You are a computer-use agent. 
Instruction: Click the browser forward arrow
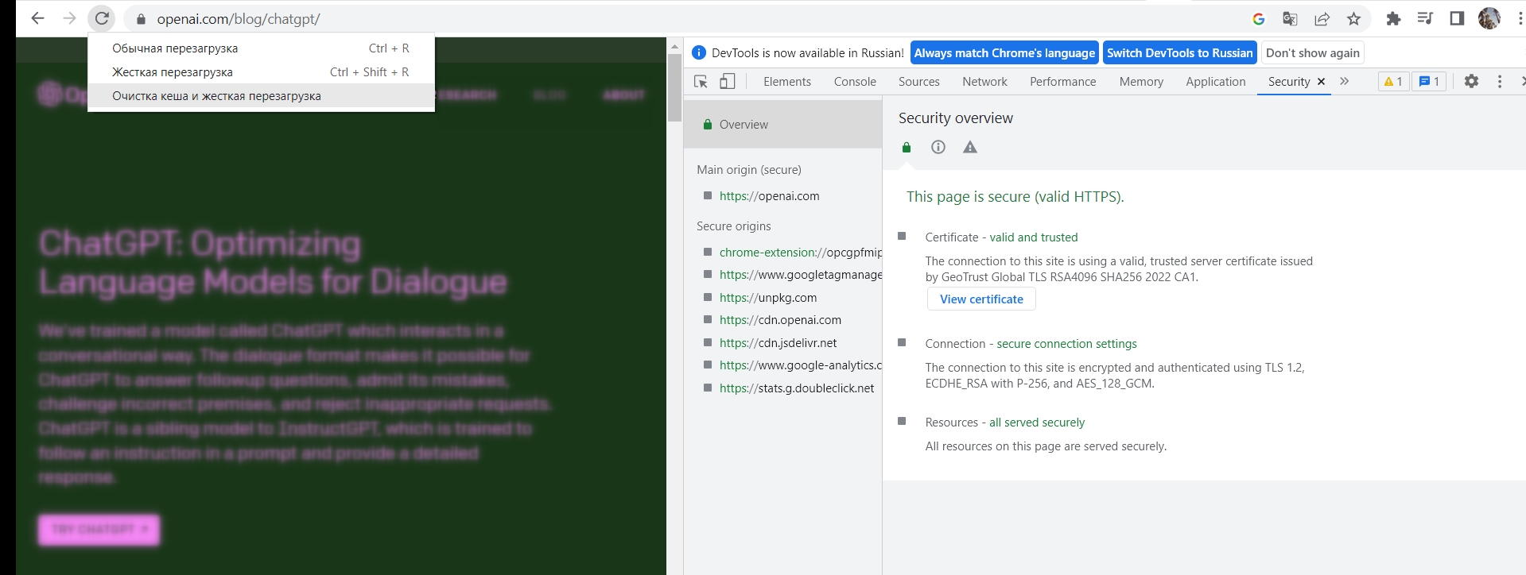70,18
